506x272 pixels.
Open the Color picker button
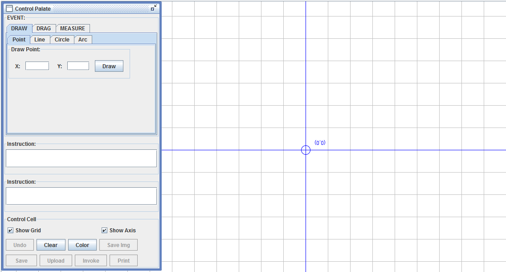82,245
